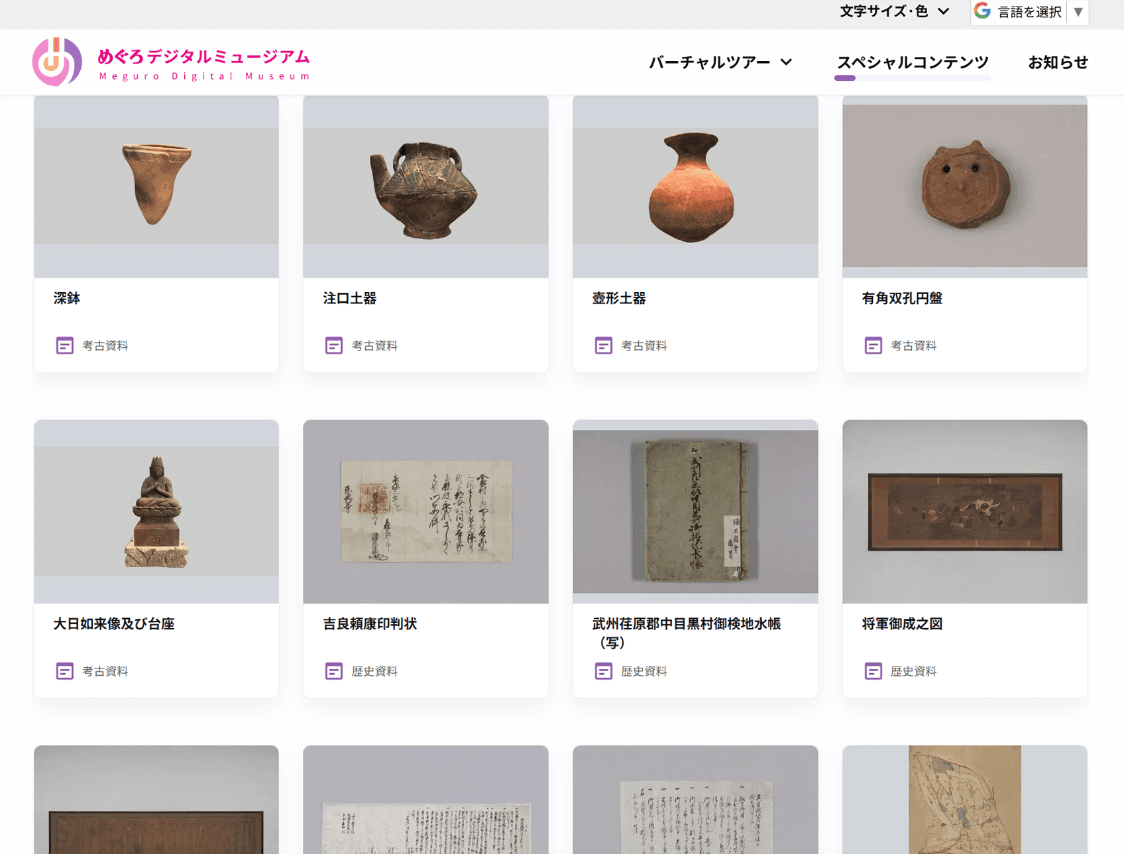
Task: View the dark wooden panel thumbnail in bottom row
Action: click(x=156, y=800)
